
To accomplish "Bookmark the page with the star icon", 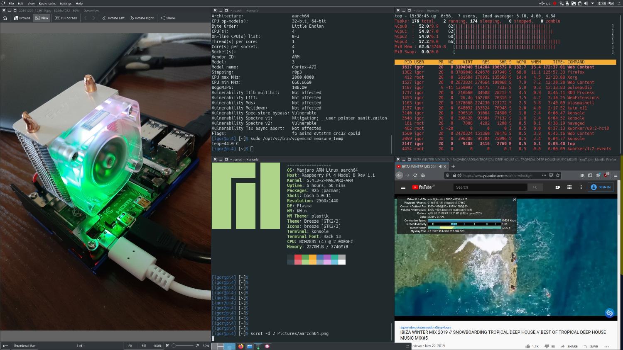I will (558, 175).
